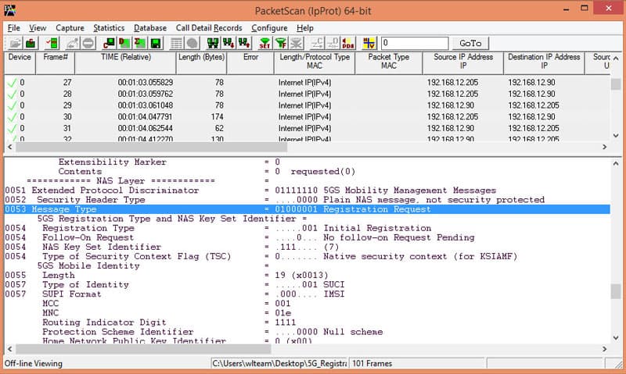The image size is (626, 374).
Task: Click the decode pane horizontal scroll-left arrow
Action: point(10,349)
